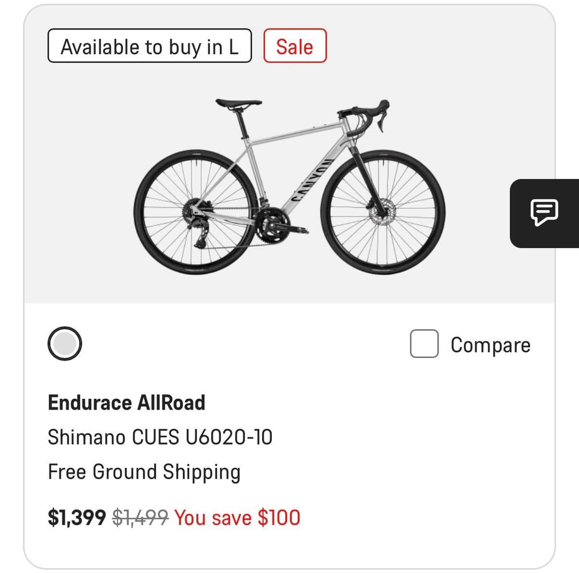This screenshot has width=579, height=573.
Task: Click the bike's black saddle
Action: pyautogui.click(x=237, y=102)
